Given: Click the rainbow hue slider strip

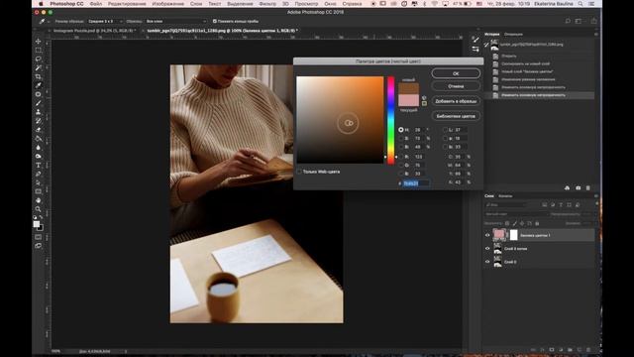Looking at the screenshot, I should click(390, 120).
